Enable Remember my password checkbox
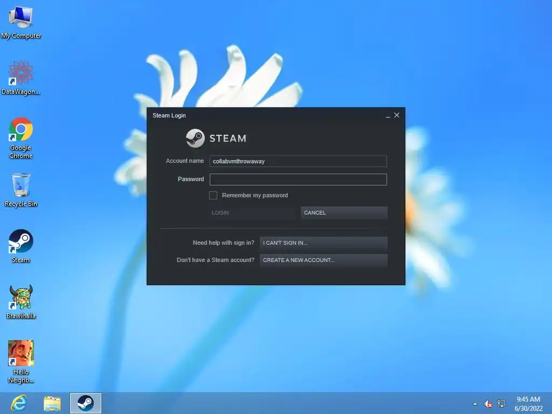 (213, 195)
